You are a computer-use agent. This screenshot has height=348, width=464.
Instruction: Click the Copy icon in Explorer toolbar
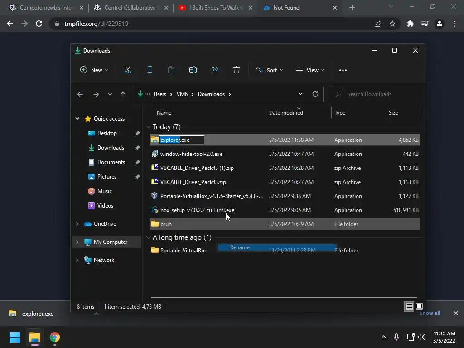click(150, 70)
